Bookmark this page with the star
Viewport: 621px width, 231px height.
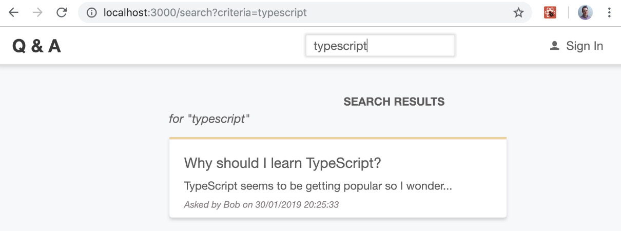(x=518, y=12)
